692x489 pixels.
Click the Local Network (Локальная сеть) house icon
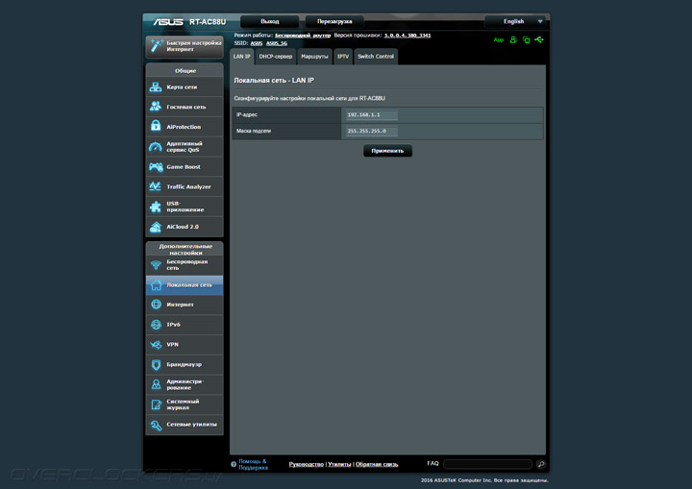(x=156, y=285)
